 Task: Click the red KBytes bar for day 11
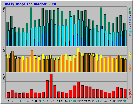[x=47, y=89]
